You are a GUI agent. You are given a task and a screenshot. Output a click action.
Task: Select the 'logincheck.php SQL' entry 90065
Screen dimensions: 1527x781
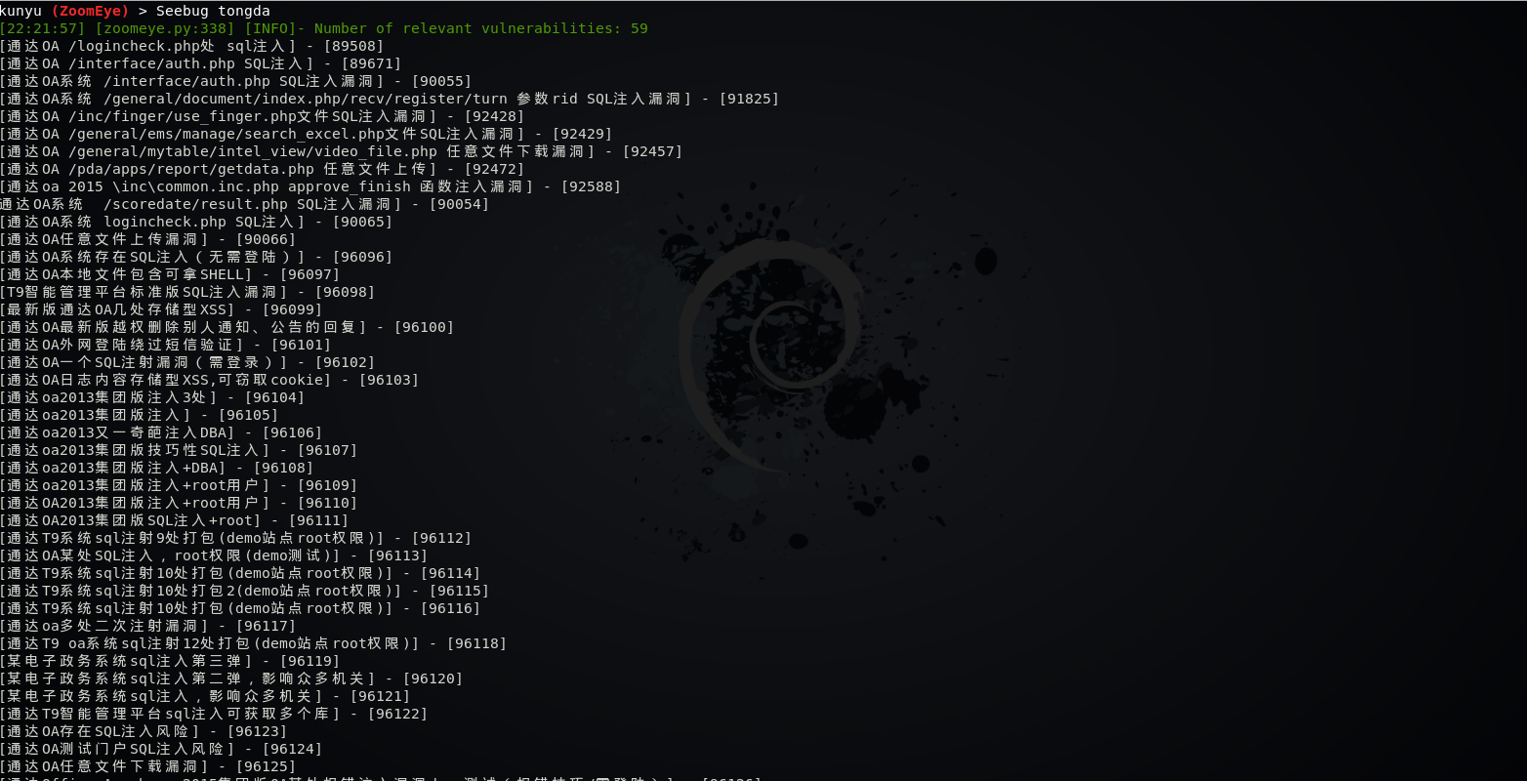tap(196, 222)
